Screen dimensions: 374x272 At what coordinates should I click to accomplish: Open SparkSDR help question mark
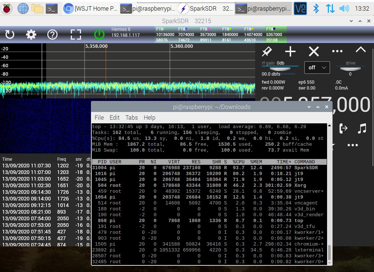coord(52,35)
